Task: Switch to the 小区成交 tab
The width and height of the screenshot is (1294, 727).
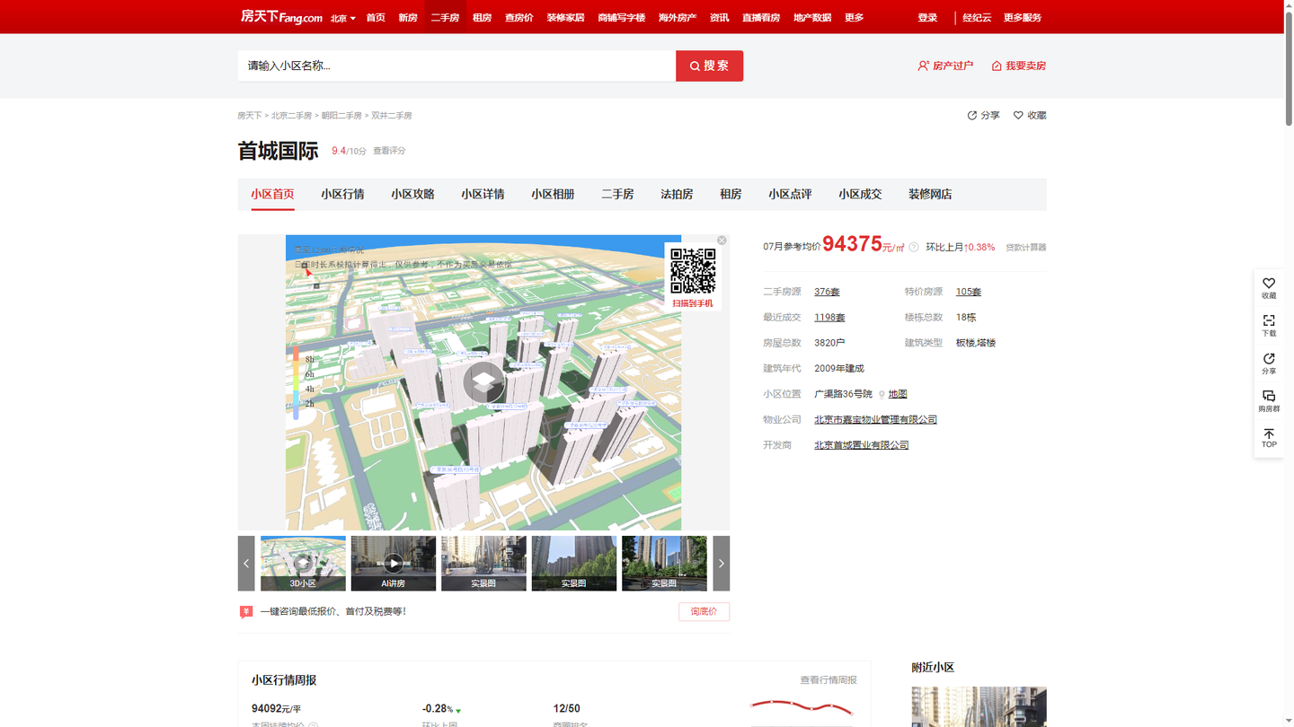Action: (860, 194)
